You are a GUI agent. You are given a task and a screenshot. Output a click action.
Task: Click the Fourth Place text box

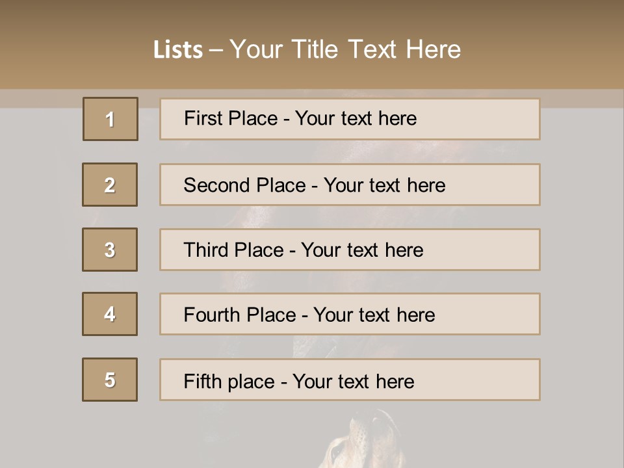[x=350, y=314]
